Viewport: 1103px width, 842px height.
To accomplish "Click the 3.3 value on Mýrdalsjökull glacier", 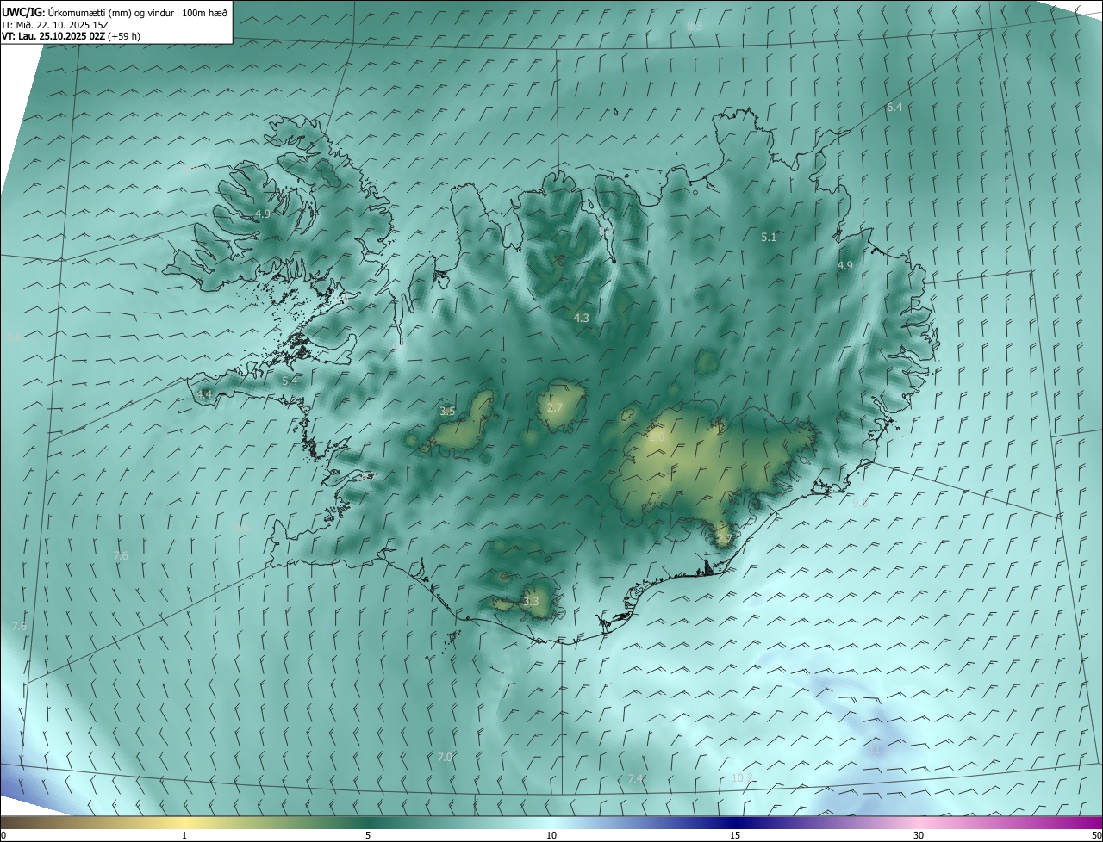I will point(531,602).
